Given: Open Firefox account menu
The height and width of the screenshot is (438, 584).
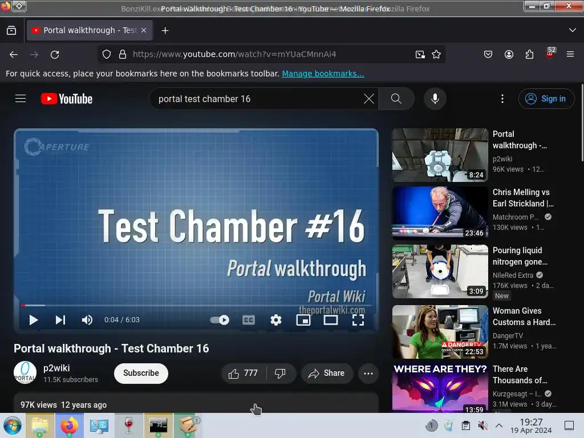Looking at the screenshot, I should pos(509,54).
